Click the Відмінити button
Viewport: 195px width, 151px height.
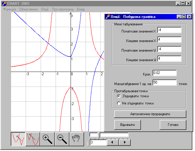click(x=127, y=125)
